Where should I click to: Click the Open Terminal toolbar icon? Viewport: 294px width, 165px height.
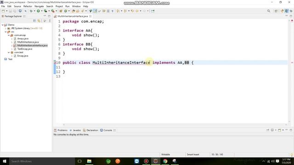pos(20,11)
